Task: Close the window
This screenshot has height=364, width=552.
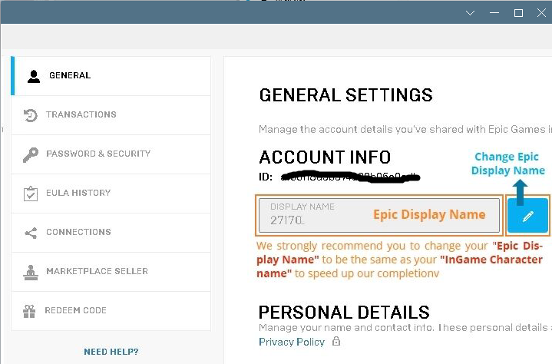Action: click(541, 13)
